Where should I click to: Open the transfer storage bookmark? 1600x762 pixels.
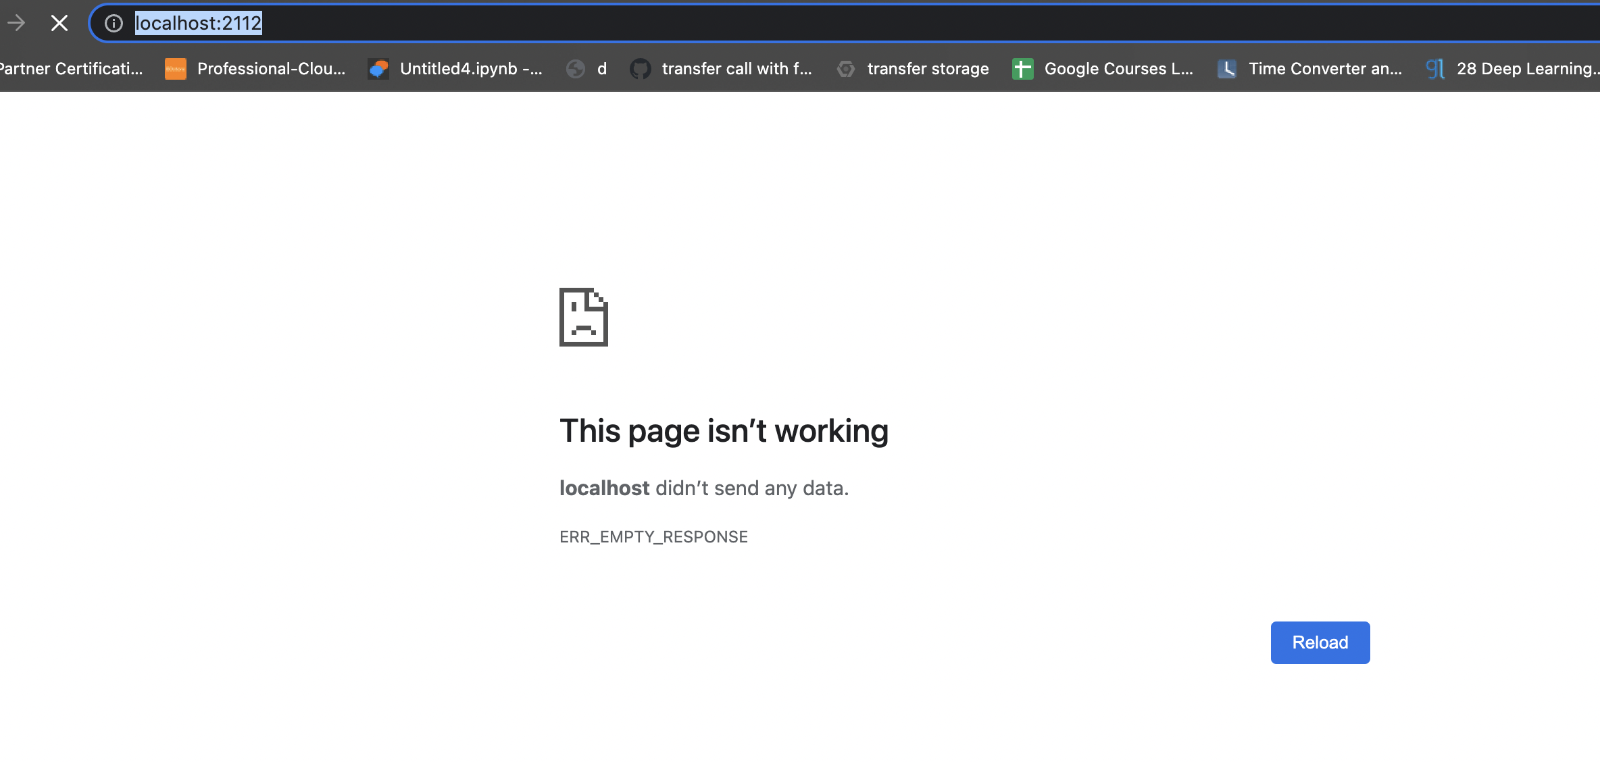pos(928,68)
